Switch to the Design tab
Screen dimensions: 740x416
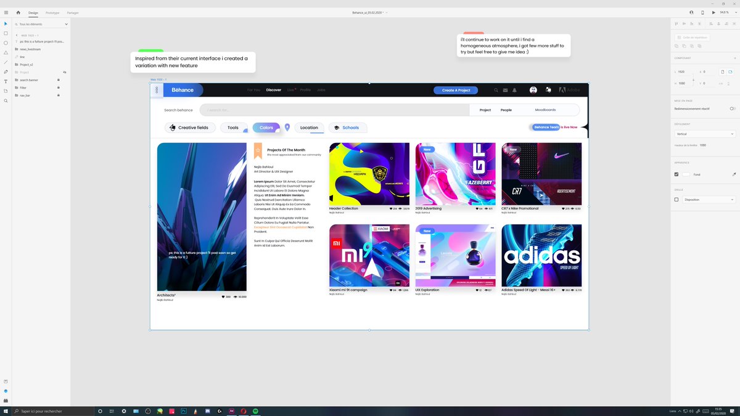click(x=33, y=12)
